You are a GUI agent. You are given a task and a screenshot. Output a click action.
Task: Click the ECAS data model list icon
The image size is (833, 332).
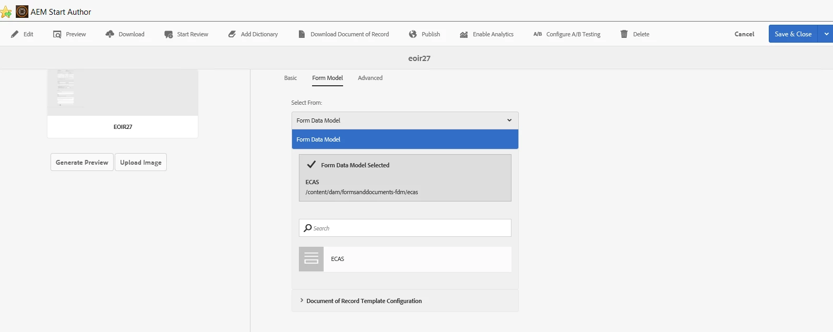[x=311, y=259]
